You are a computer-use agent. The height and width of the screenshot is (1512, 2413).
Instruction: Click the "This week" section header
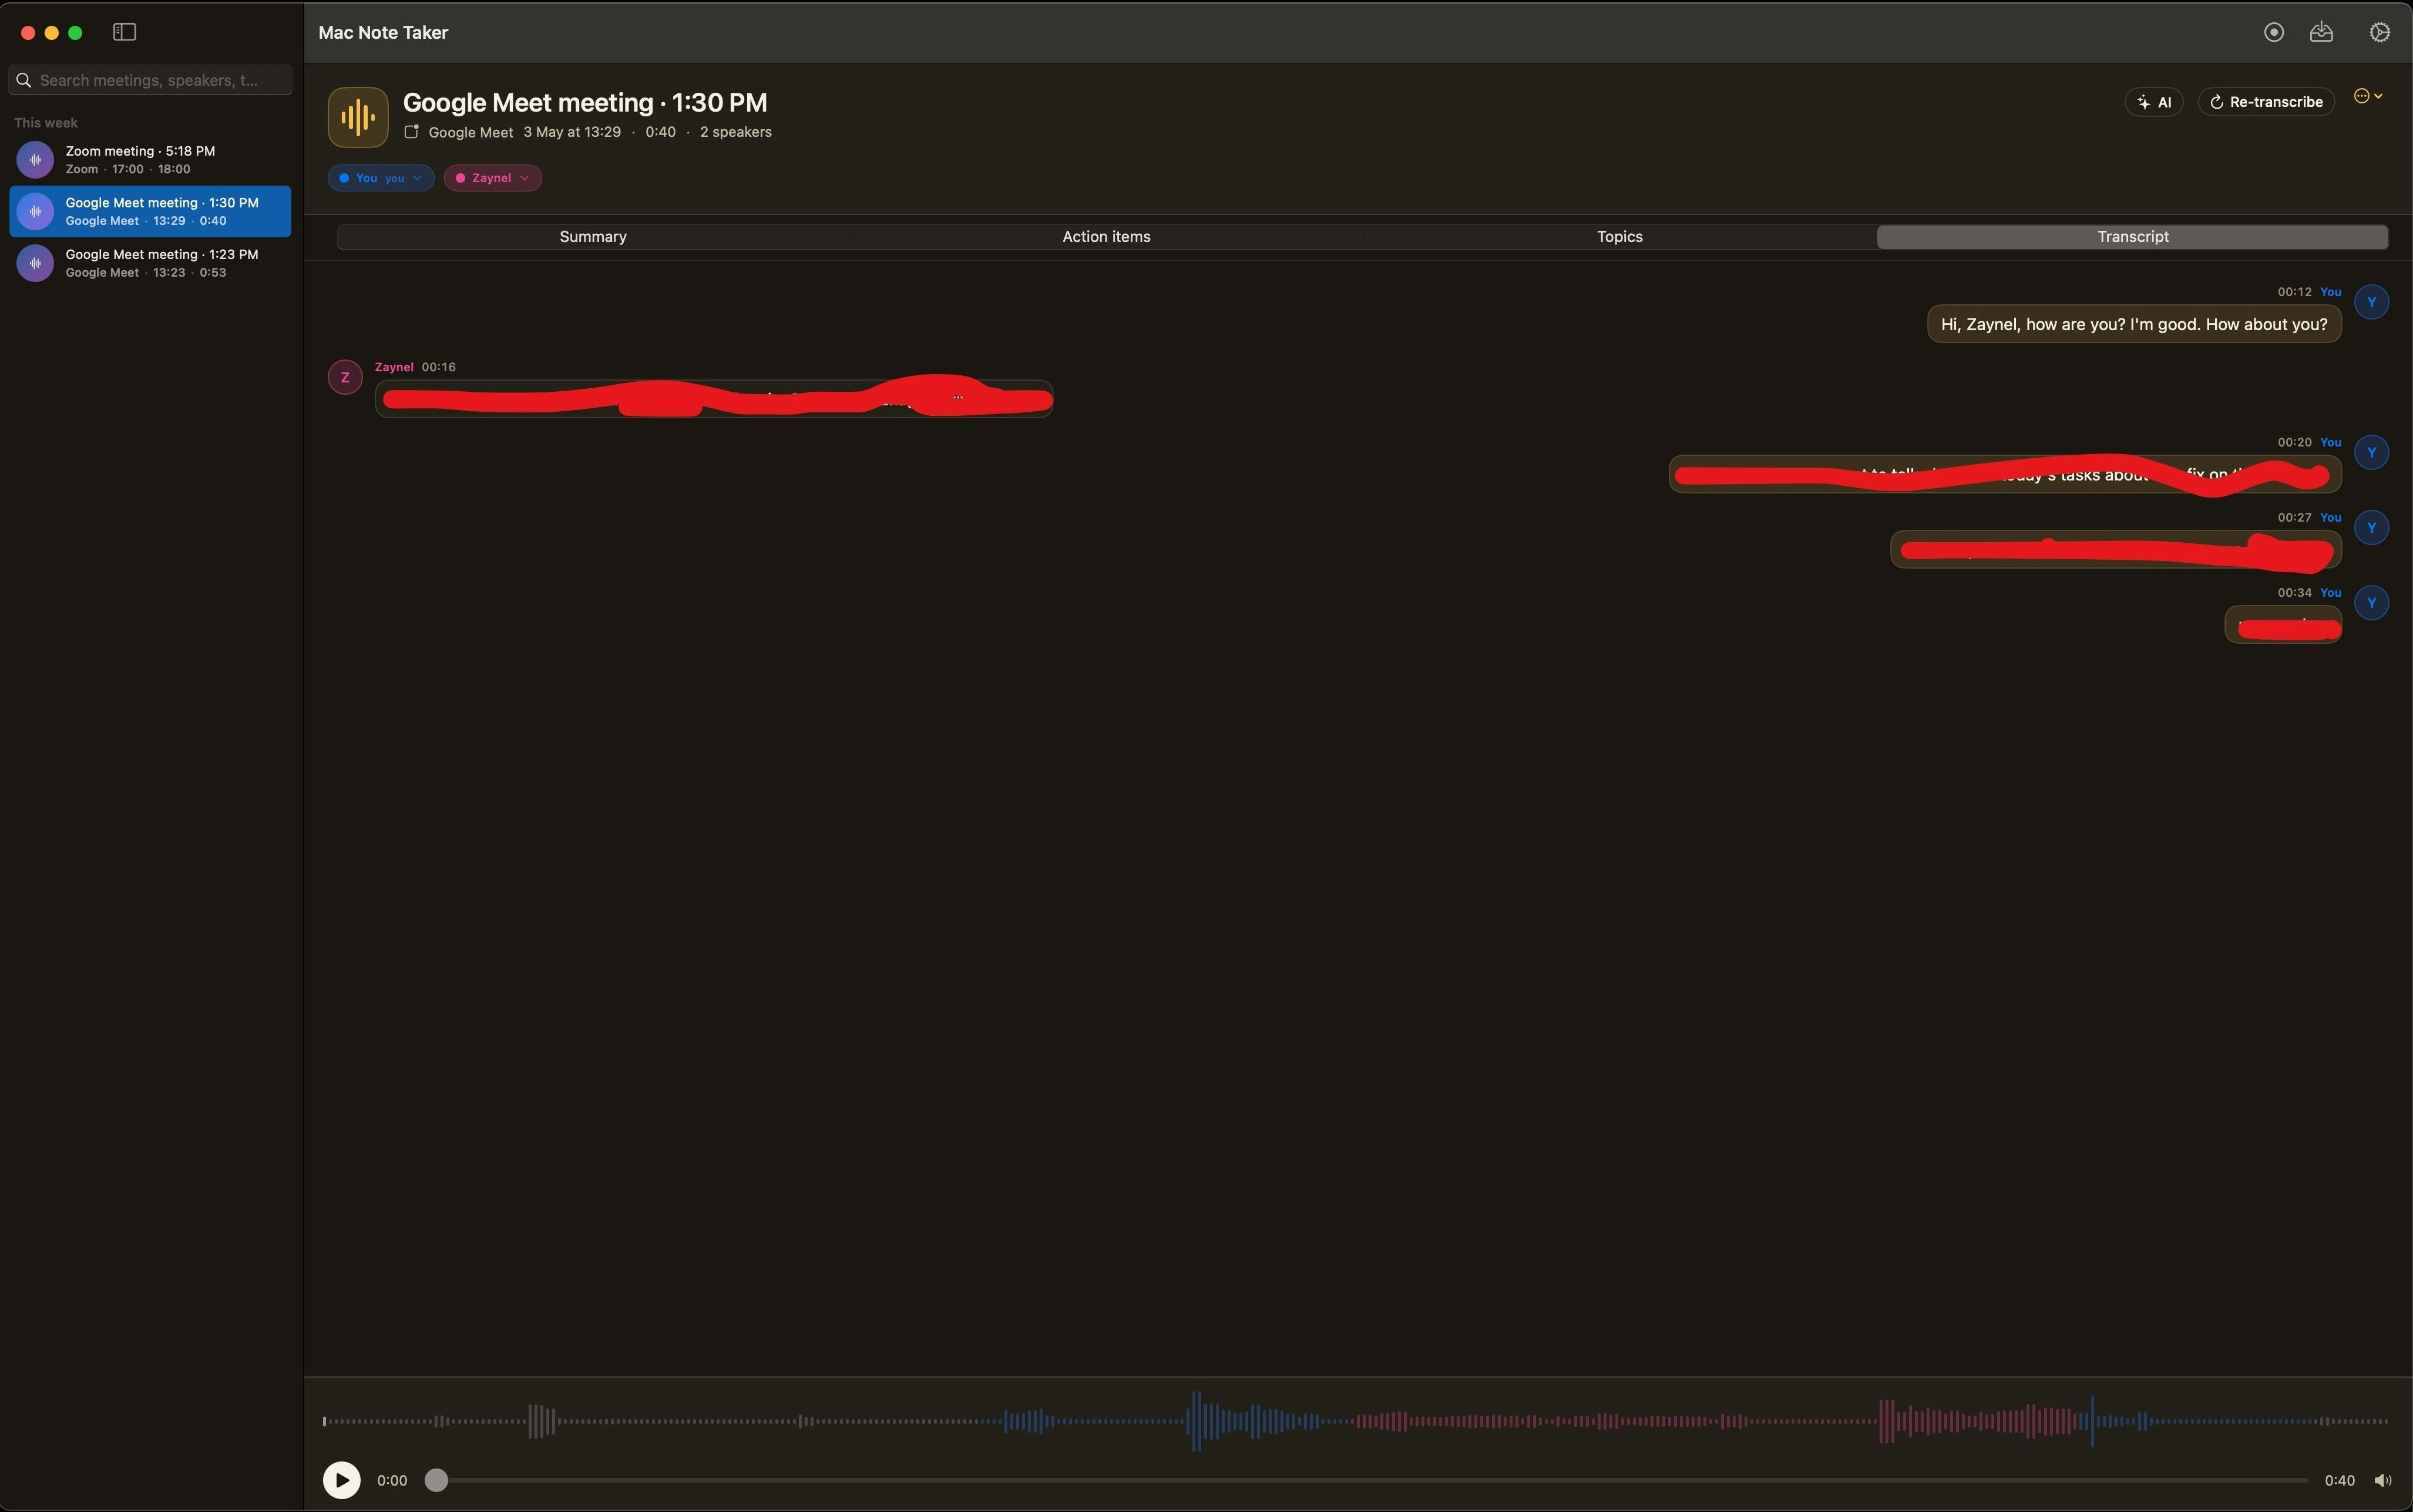46,123
